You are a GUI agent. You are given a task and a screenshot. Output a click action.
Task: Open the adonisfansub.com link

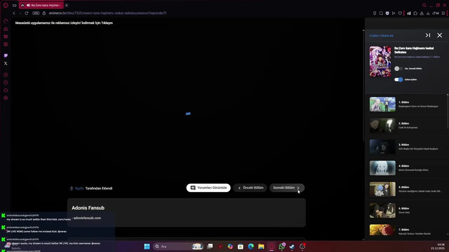pos(87,218)
